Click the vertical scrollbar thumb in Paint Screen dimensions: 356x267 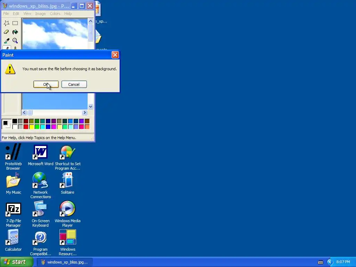click(91, 33)
